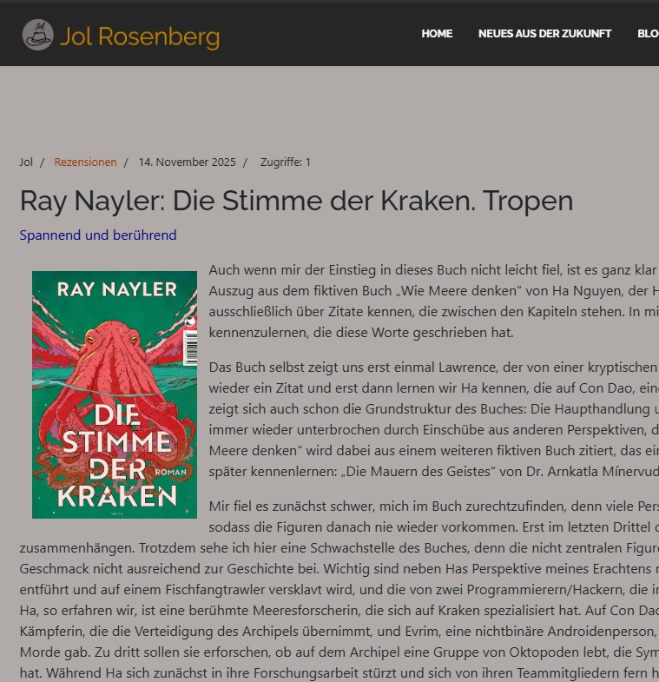Click the barcode on the book cover
Viewport: 659px width, 682px height.
[x=190, y=348]
